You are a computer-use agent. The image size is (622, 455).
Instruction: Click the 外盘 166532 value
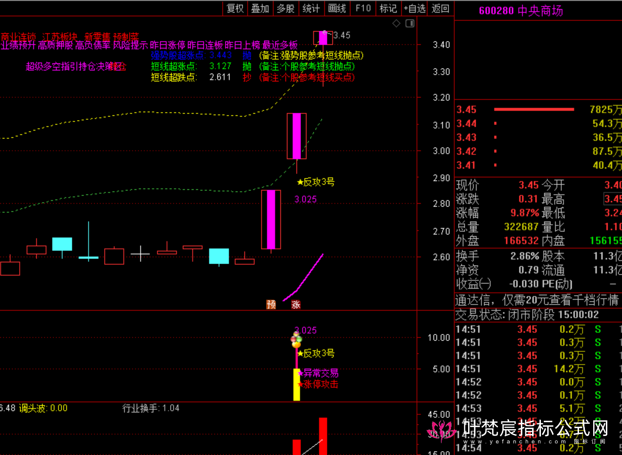(x=521, y=241)
